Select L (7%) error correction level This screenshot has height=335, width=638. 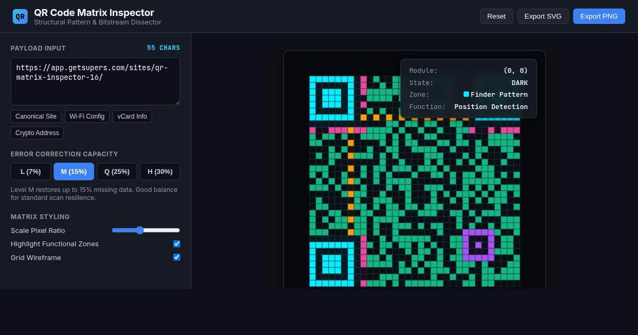31,171
